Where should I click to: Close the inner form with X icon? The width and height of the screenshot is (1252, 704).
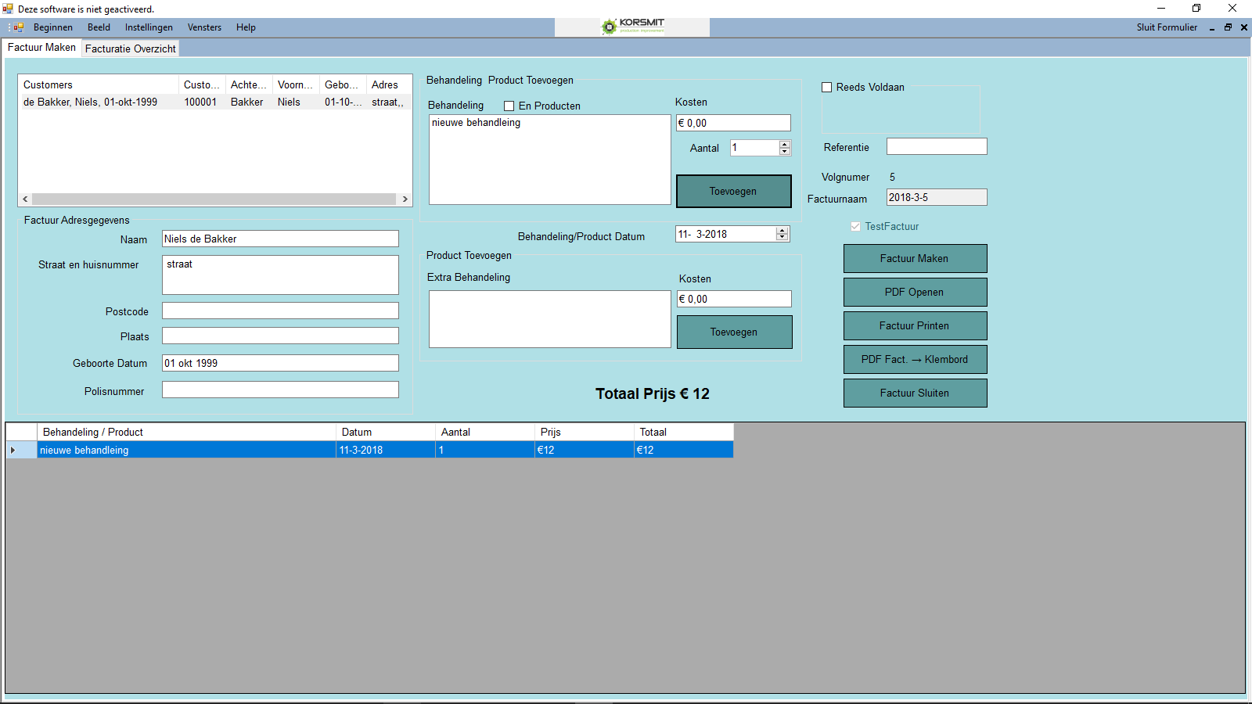click(1243, 27)
